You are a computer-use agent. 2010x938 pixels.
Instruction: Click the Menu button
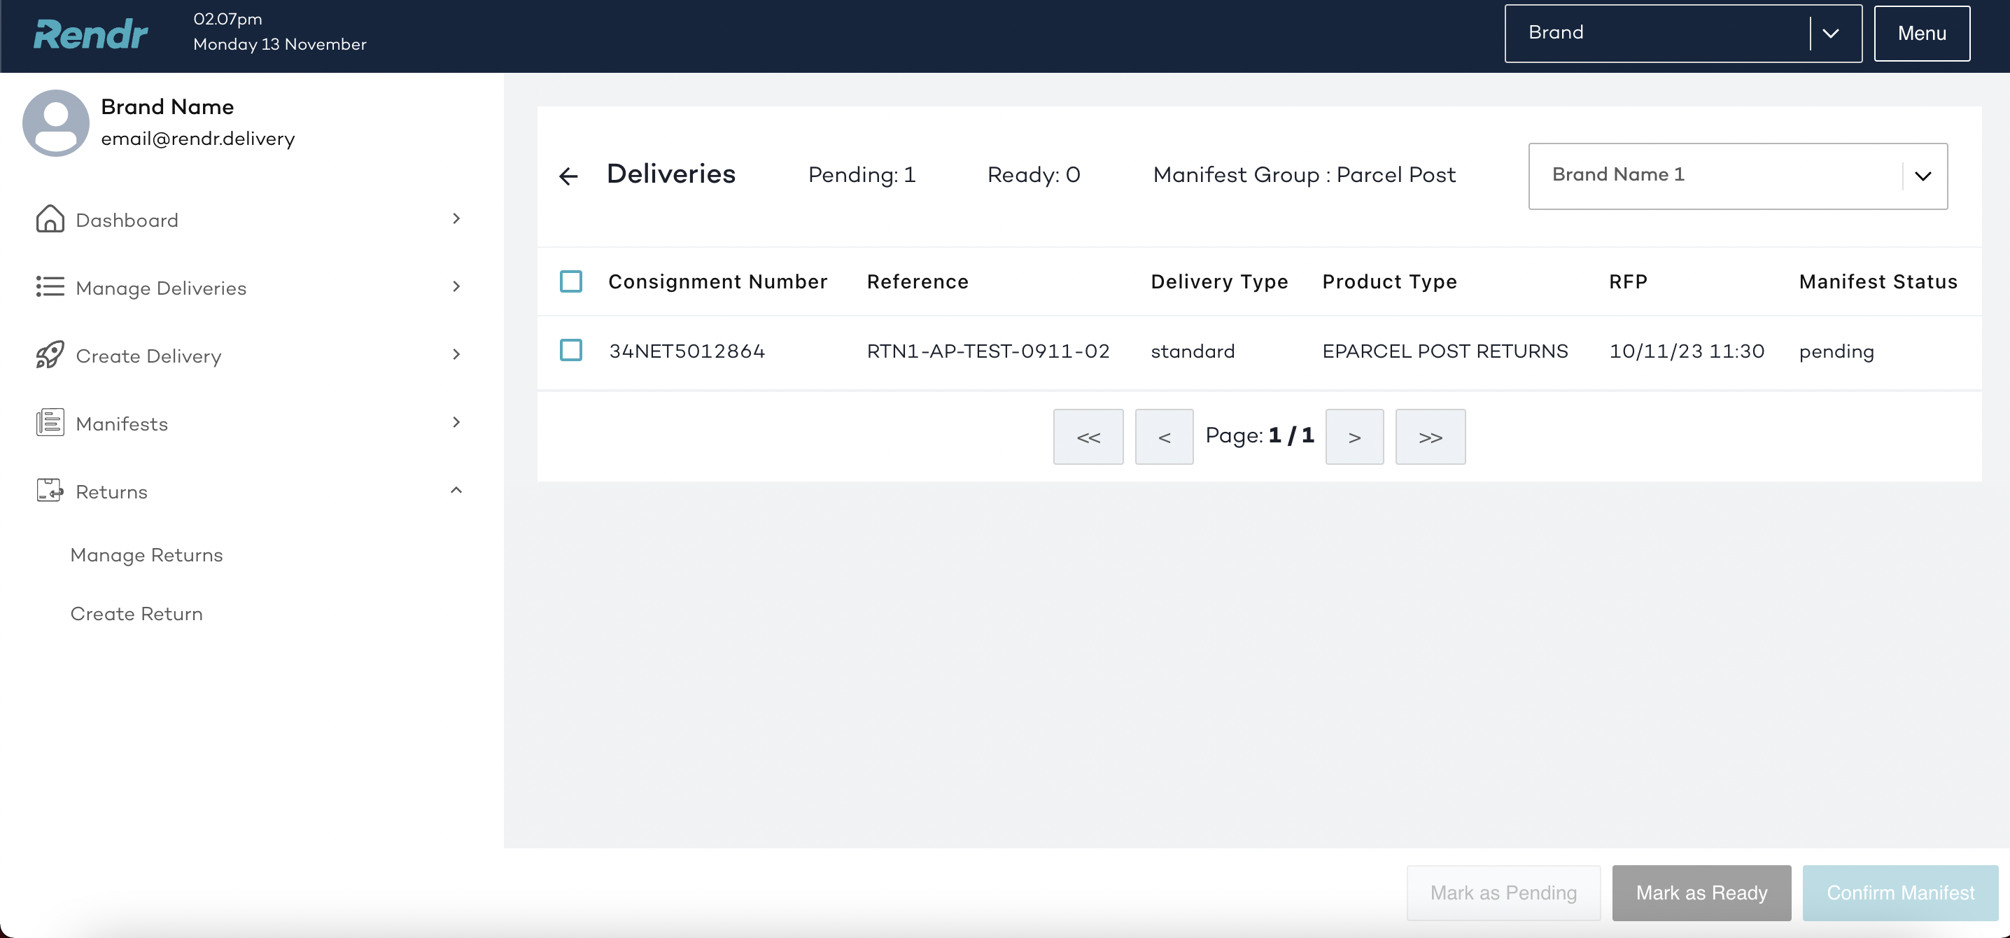click(x=1922, y=34)
